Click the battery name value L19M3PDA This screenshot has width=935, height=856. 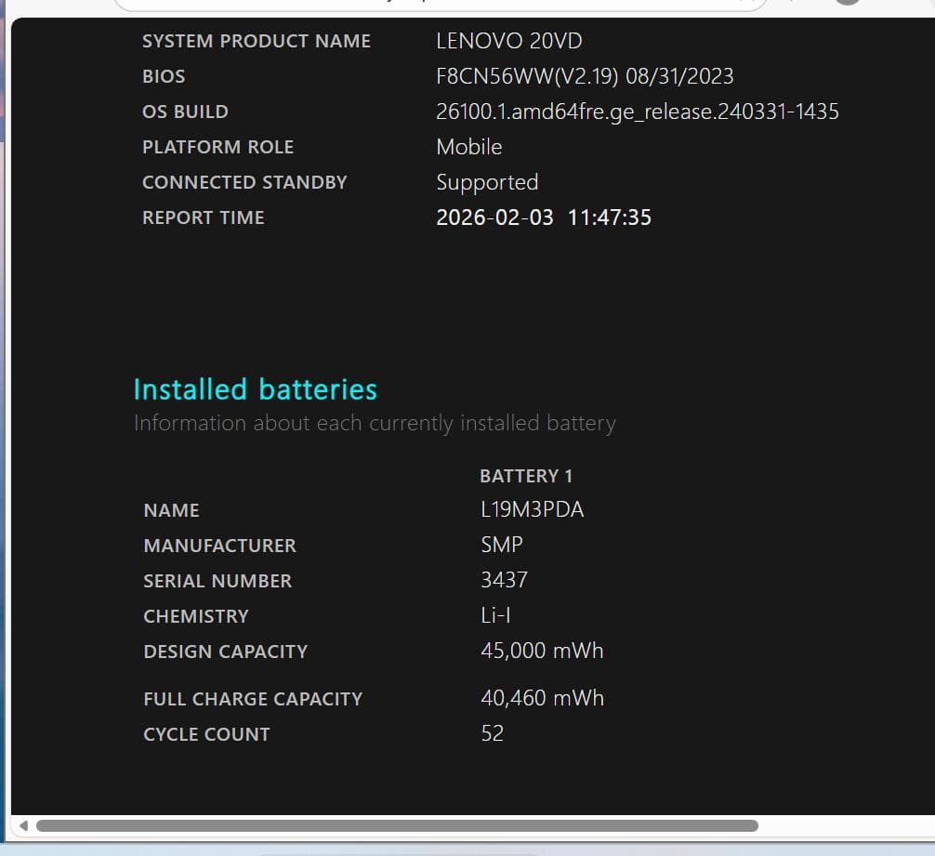[532, 509]
